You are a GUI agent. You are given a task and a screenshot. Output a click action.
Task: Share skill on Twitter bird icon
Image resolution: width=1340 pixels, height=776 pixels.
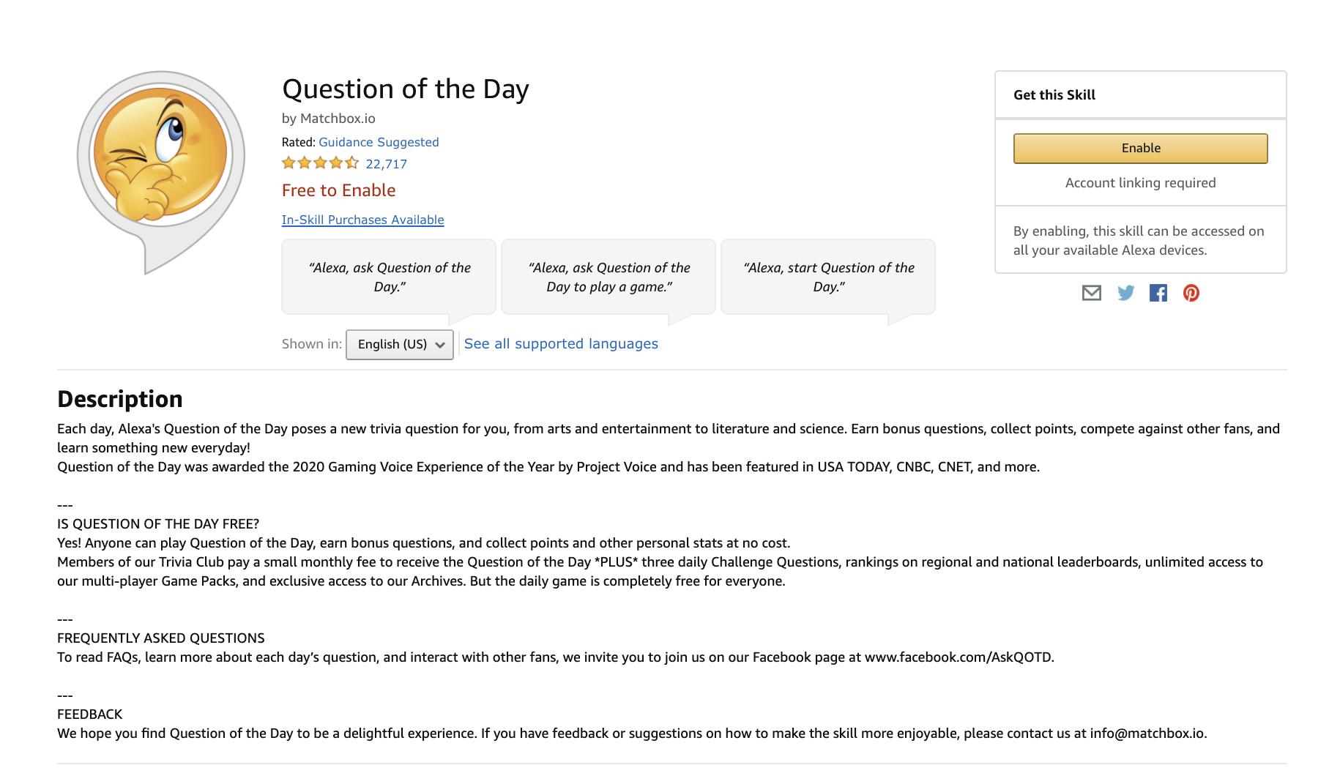[1125, 293]
